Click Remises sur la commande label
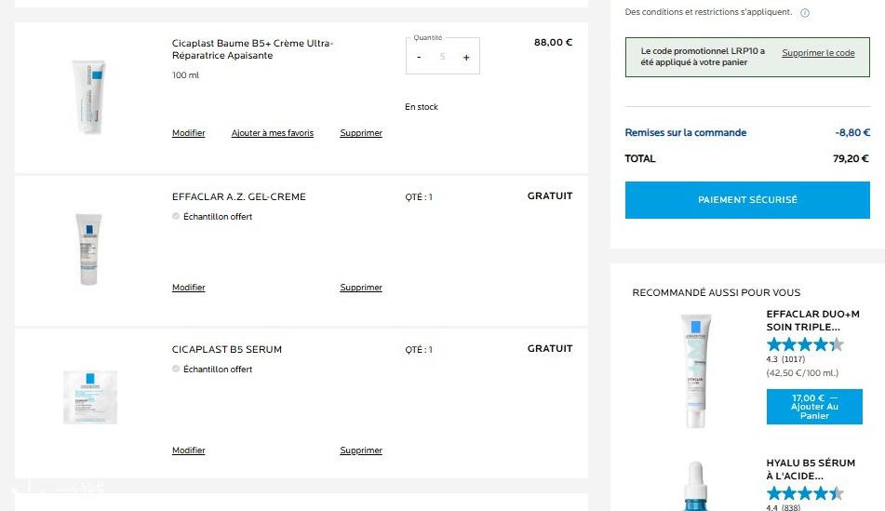Viewport: 885px width, 511px height. pos(686,133)
